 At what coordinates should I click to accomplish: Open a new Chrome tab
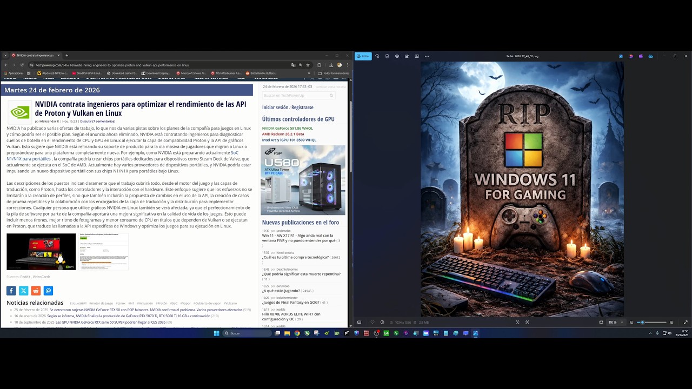tap(66, 55)
